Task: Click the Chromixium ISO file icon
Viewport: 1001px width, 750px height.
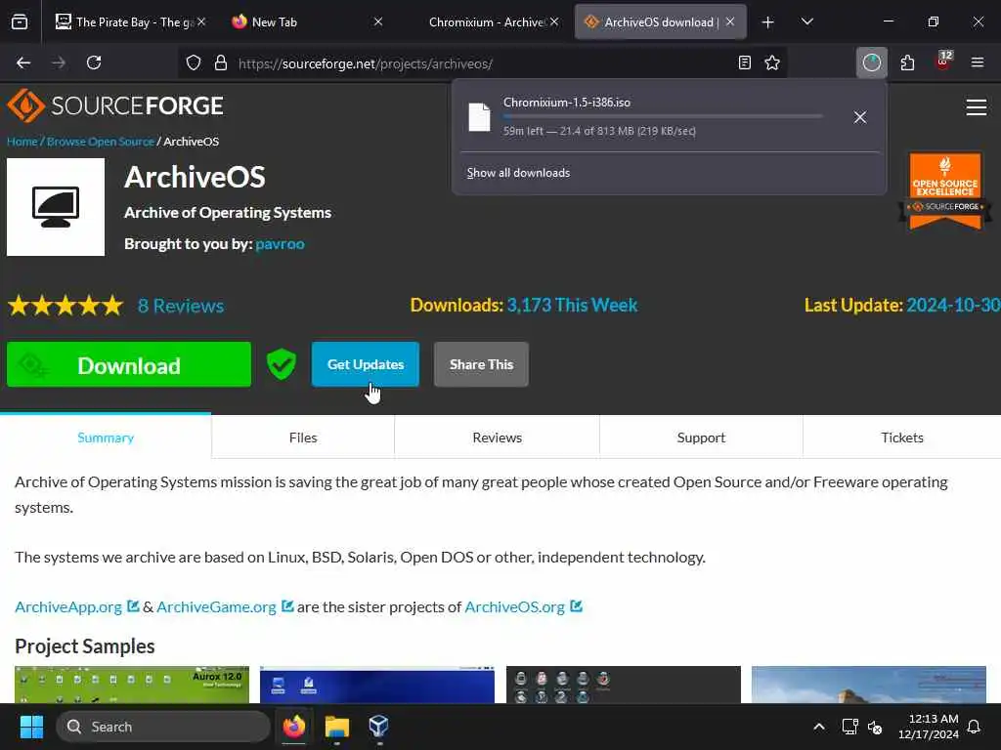Action: [479, 117]
